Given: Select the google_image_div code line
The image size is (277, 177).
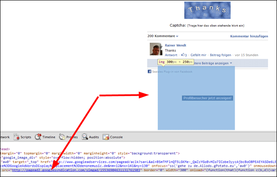Looking at the screenshot, I should point(63,158).
